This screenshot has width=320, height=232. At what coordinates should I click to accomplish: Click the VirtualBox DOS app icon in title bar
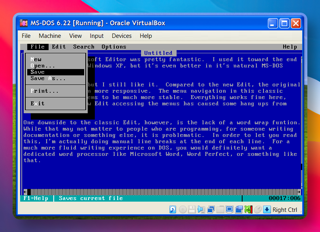coord(24,23)
